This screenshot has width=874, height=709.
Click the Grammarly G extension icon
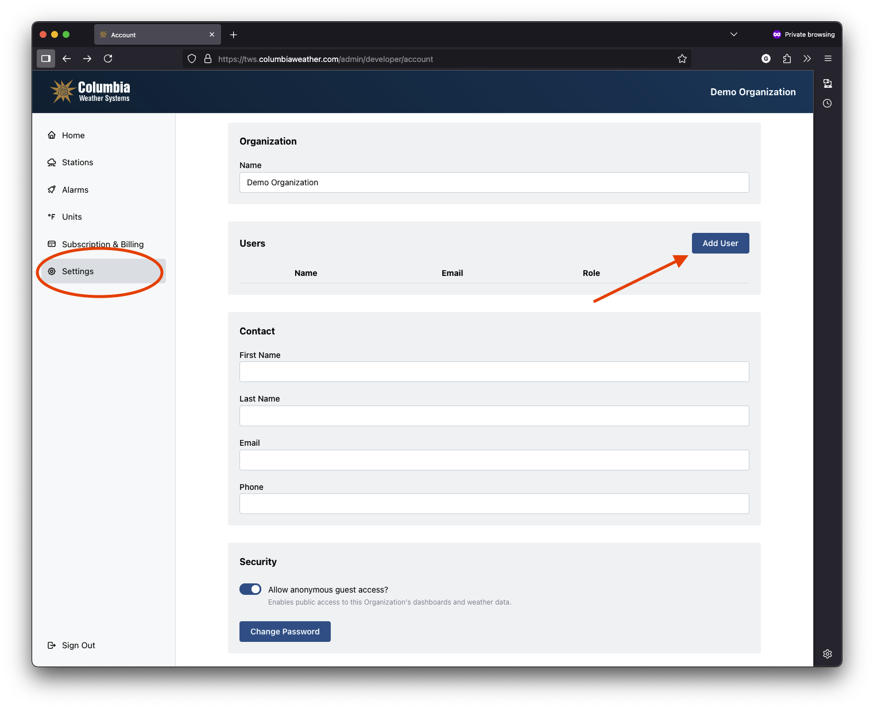click(766, 59)
